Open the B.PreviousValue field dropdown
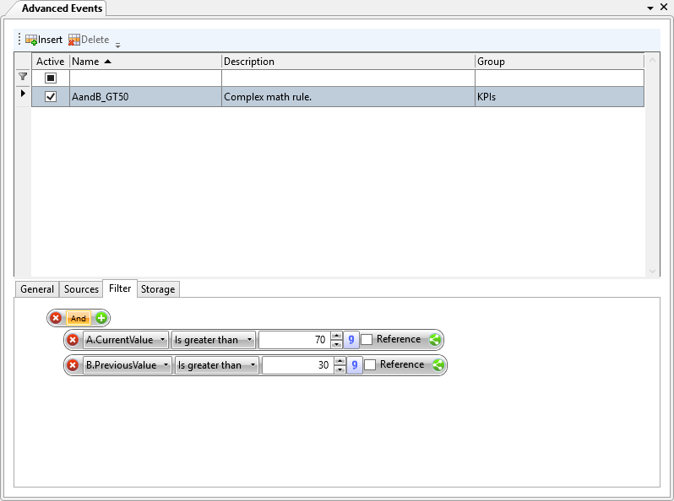674x501 pixels. pyautogui.click(x=128, y=365)
